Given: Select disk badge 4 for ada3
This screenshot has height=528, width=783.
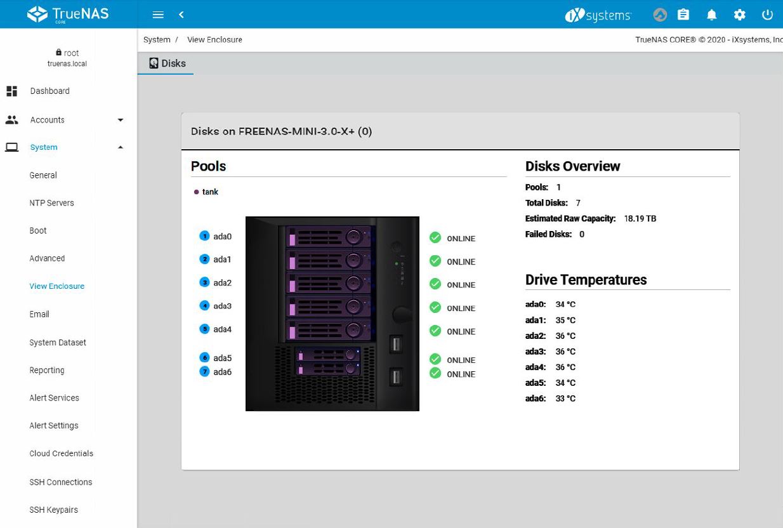Looking at the screenshot, I should (204, 306).
